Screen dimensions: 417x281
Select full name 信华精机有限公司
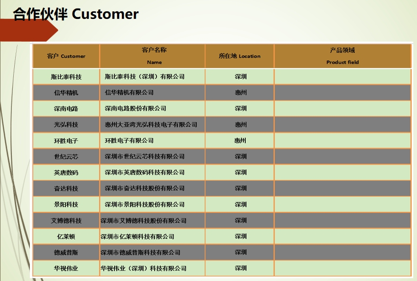[129, 93]
